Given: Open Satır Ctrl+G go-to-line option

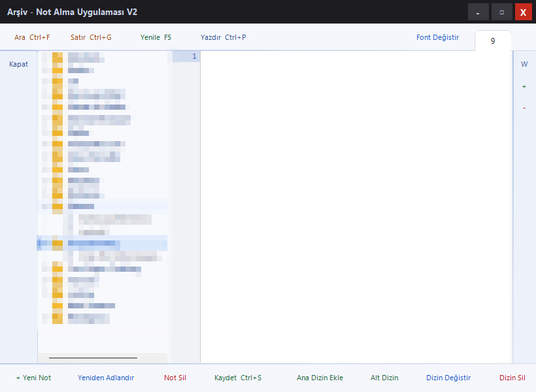Looking at the screenshot, I should click(91, 37).
